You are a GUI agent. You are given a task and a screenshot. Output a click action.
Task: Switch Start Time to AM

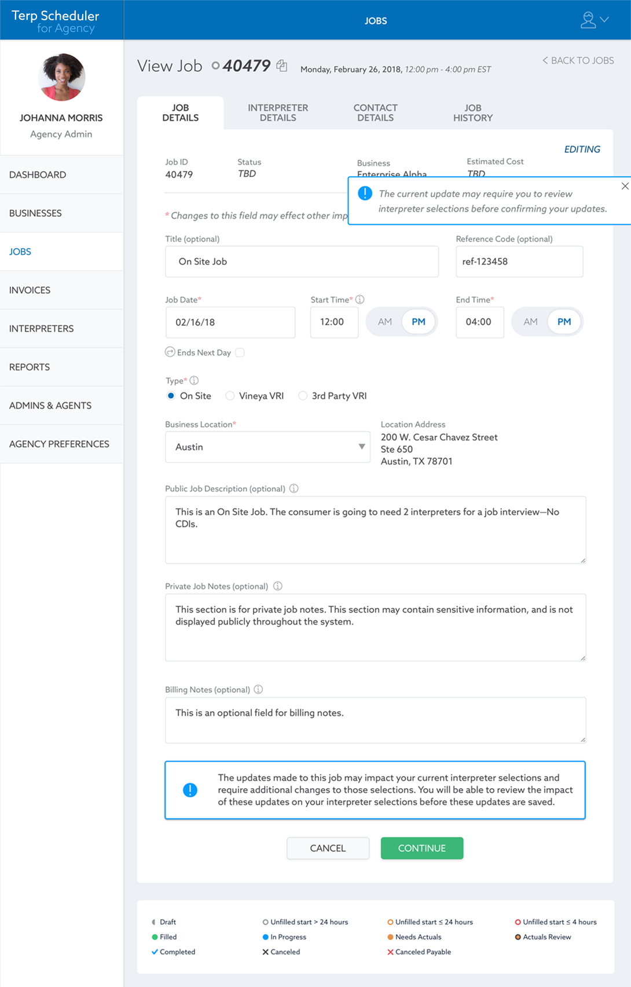coord(385,322)
